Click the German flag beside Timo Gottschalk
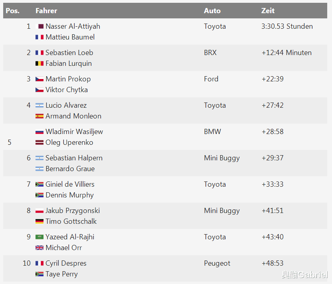Image resolution: width=332 pixels, height=284 pixels. click(40, 221)
